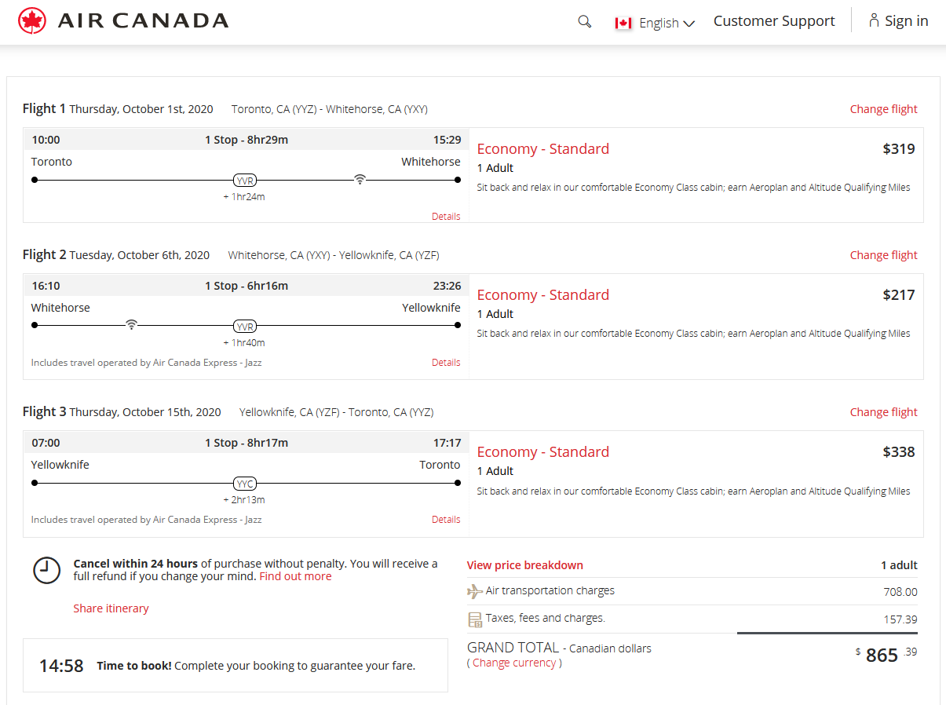Click the $338 price
Screen dimensions: 946x705
pyautogui.click(x=899, y=452)
